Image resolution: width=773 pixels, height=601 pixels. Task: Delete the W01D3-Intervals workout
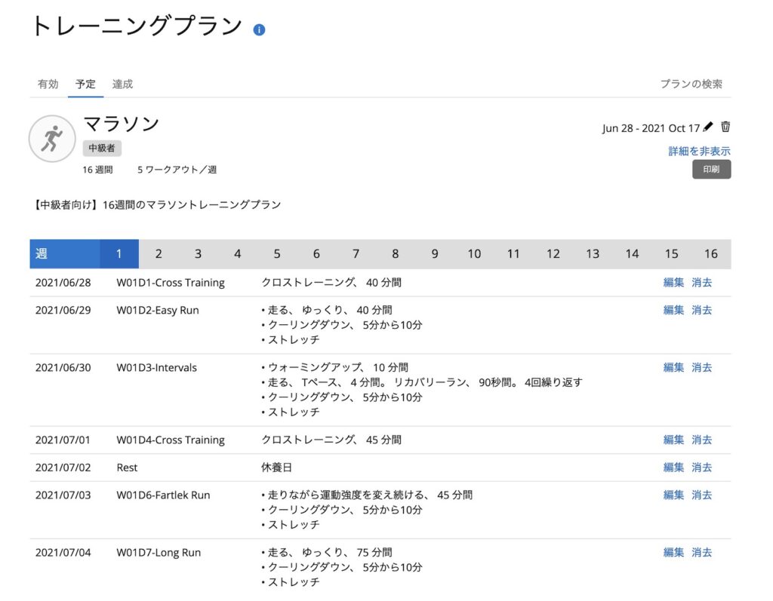tap(701, 367)
